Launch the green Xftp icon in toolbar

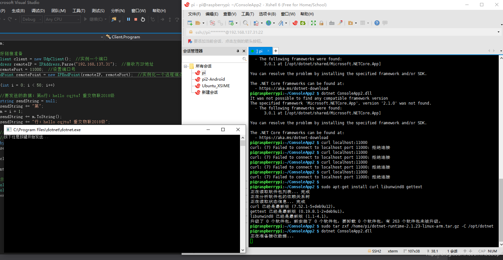coord(303,23)
